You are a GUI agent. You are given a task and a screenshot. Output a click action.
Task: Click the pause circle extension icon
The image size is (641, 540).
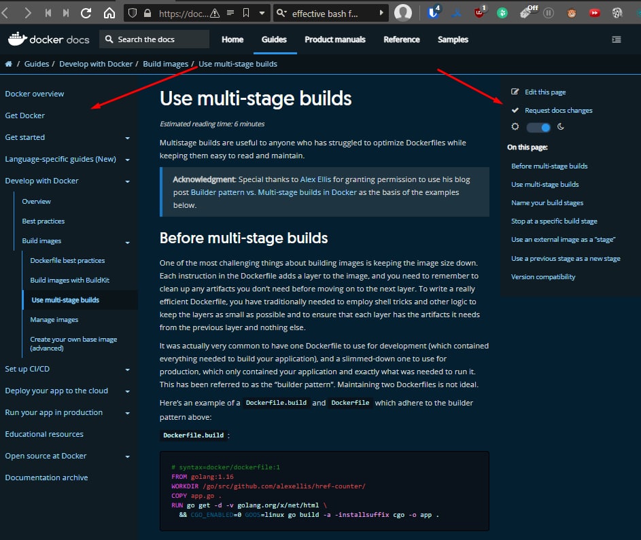(x=549, y=13)
